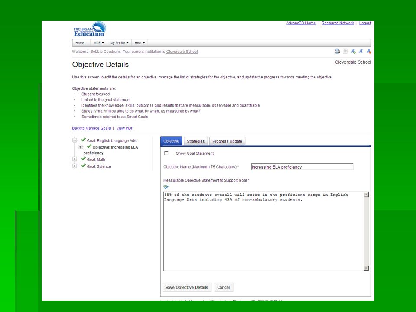Click the print page icon
Screen dimensions: 416x312
click(337, 51)
